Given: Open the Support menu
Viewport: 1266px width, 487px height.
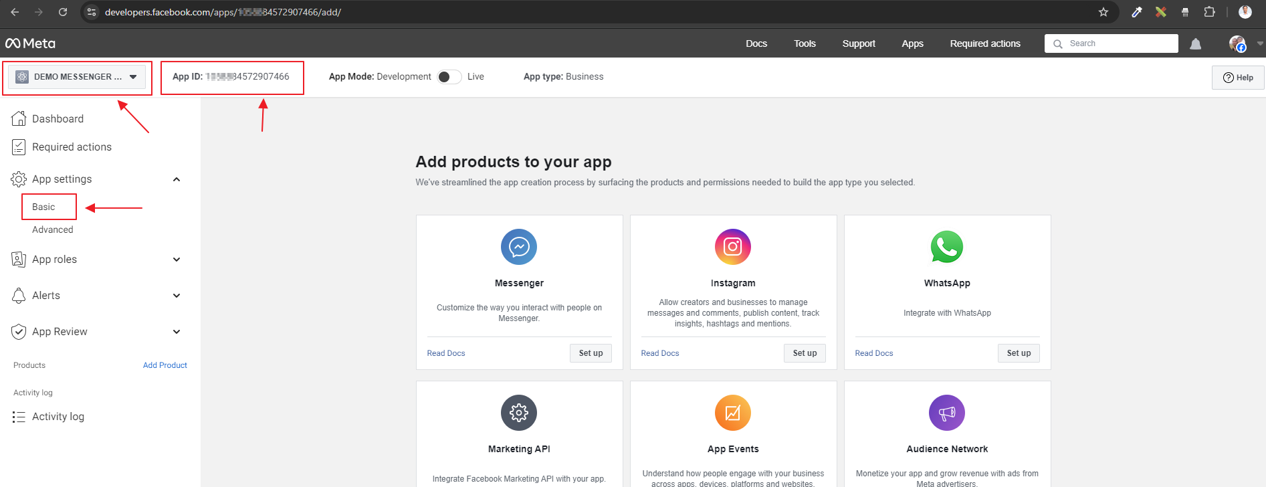Looking at the screenshot, I should coord(859,43).
